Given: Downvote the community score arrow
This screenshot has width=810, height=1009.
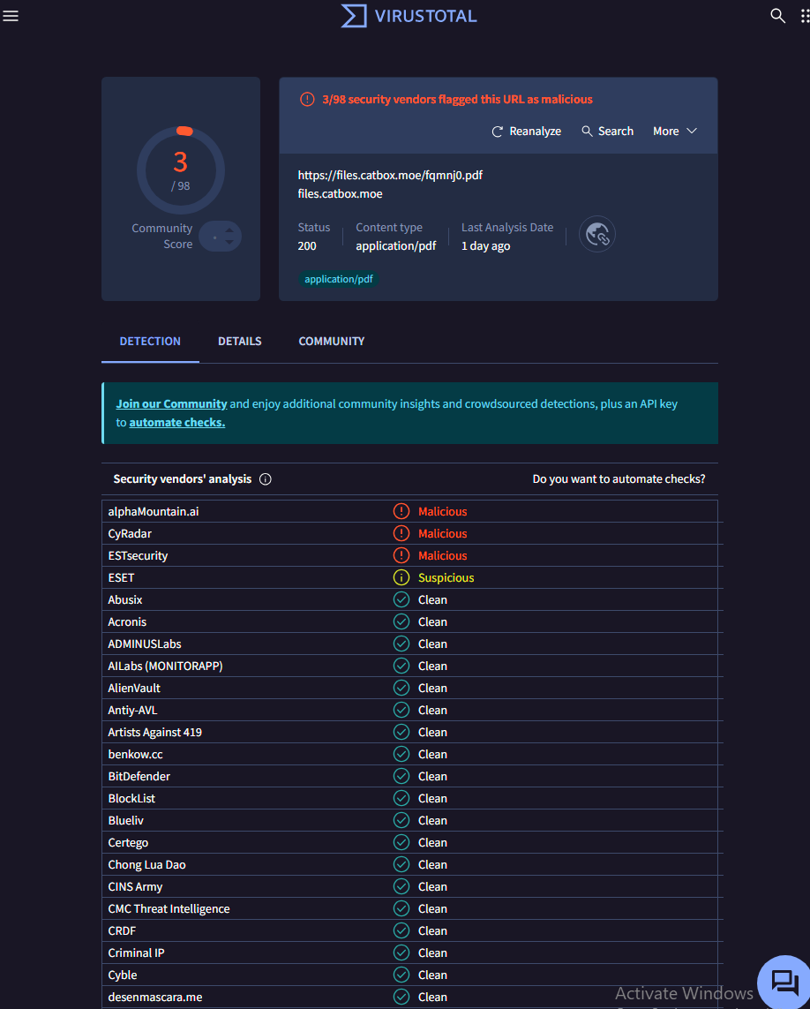Looking at the screenshot, I should click(x=229, y=243).
